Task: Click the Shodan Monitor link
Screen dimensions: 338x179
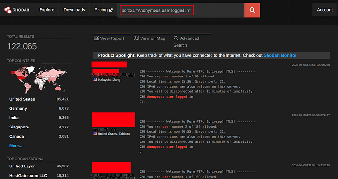Action: [x=280, y=55]
